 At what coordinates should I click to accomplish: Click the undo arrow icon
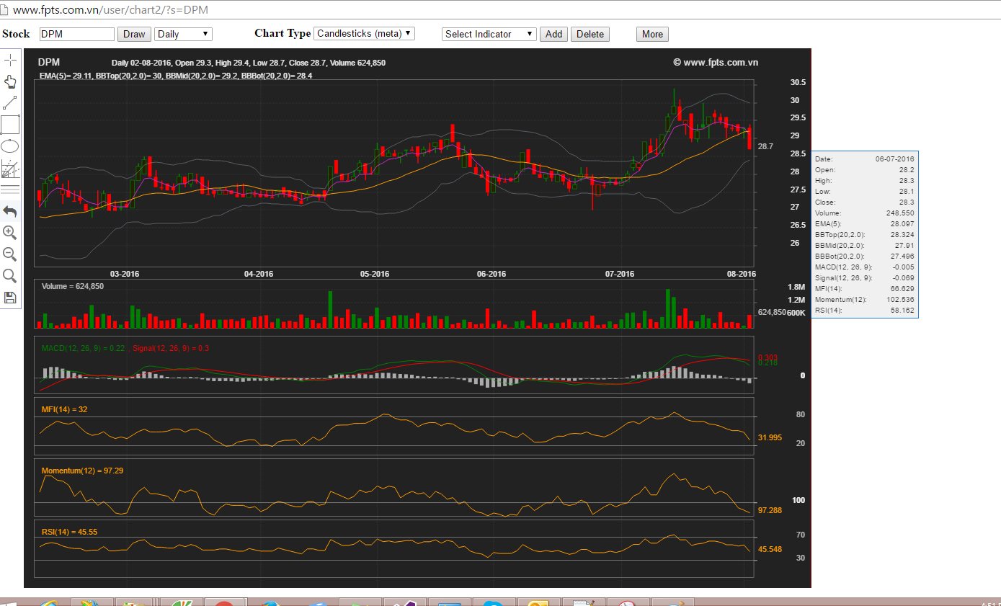10,211
